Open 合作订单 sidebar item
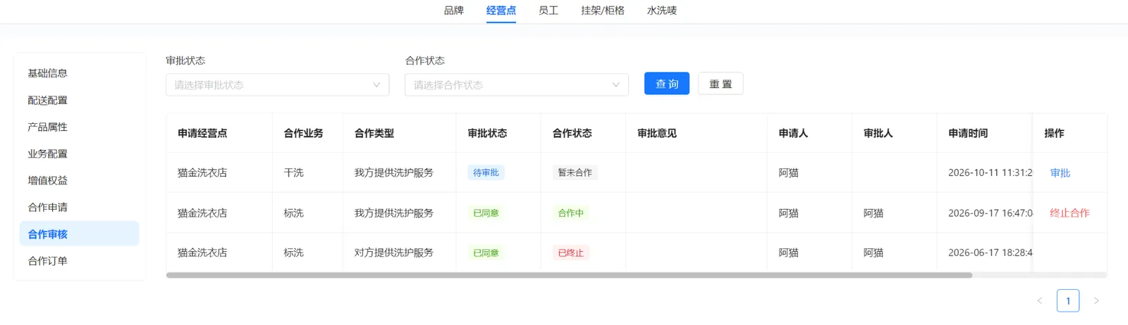Viewport: 1128px width, 325px height. click(79, 260)
